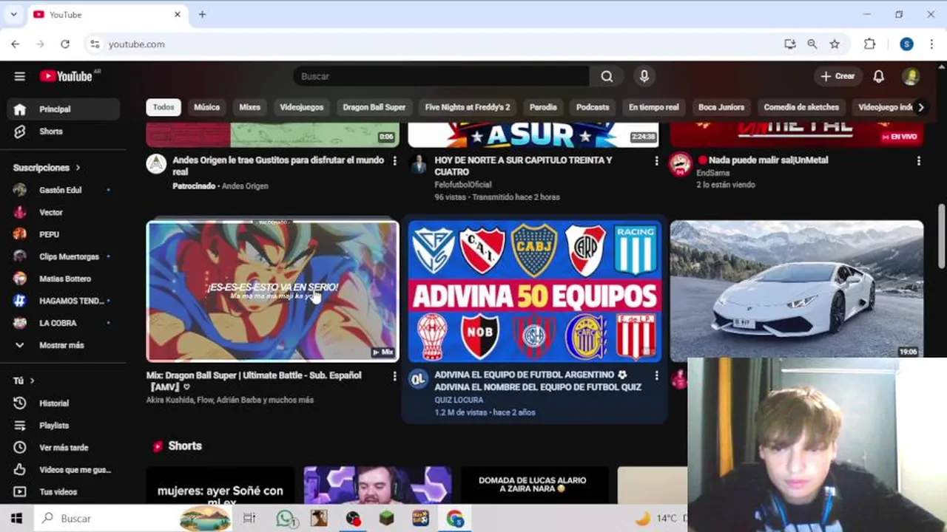This screenshot has width=947, height=532.
Task: Select the Todos filter chip
Action: click(164, 107)
